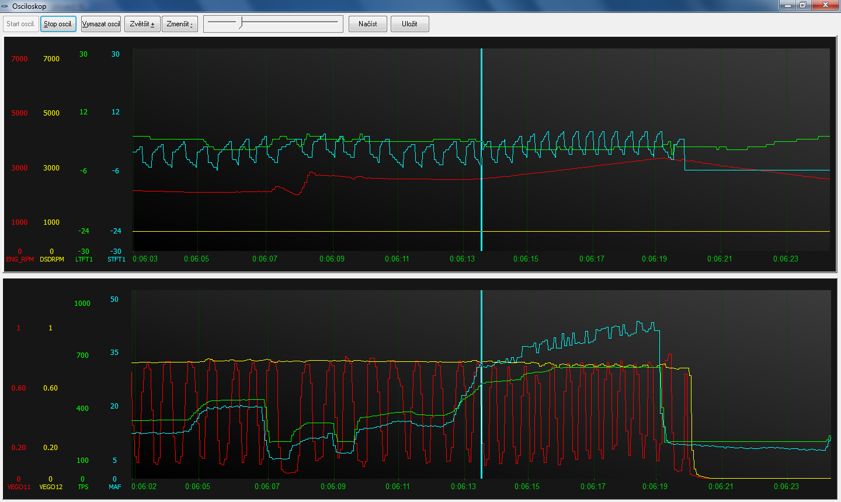This screenshot has height=502, width=841.
Task: Click the Stop oscil. button
Action: tap(58, 24)
